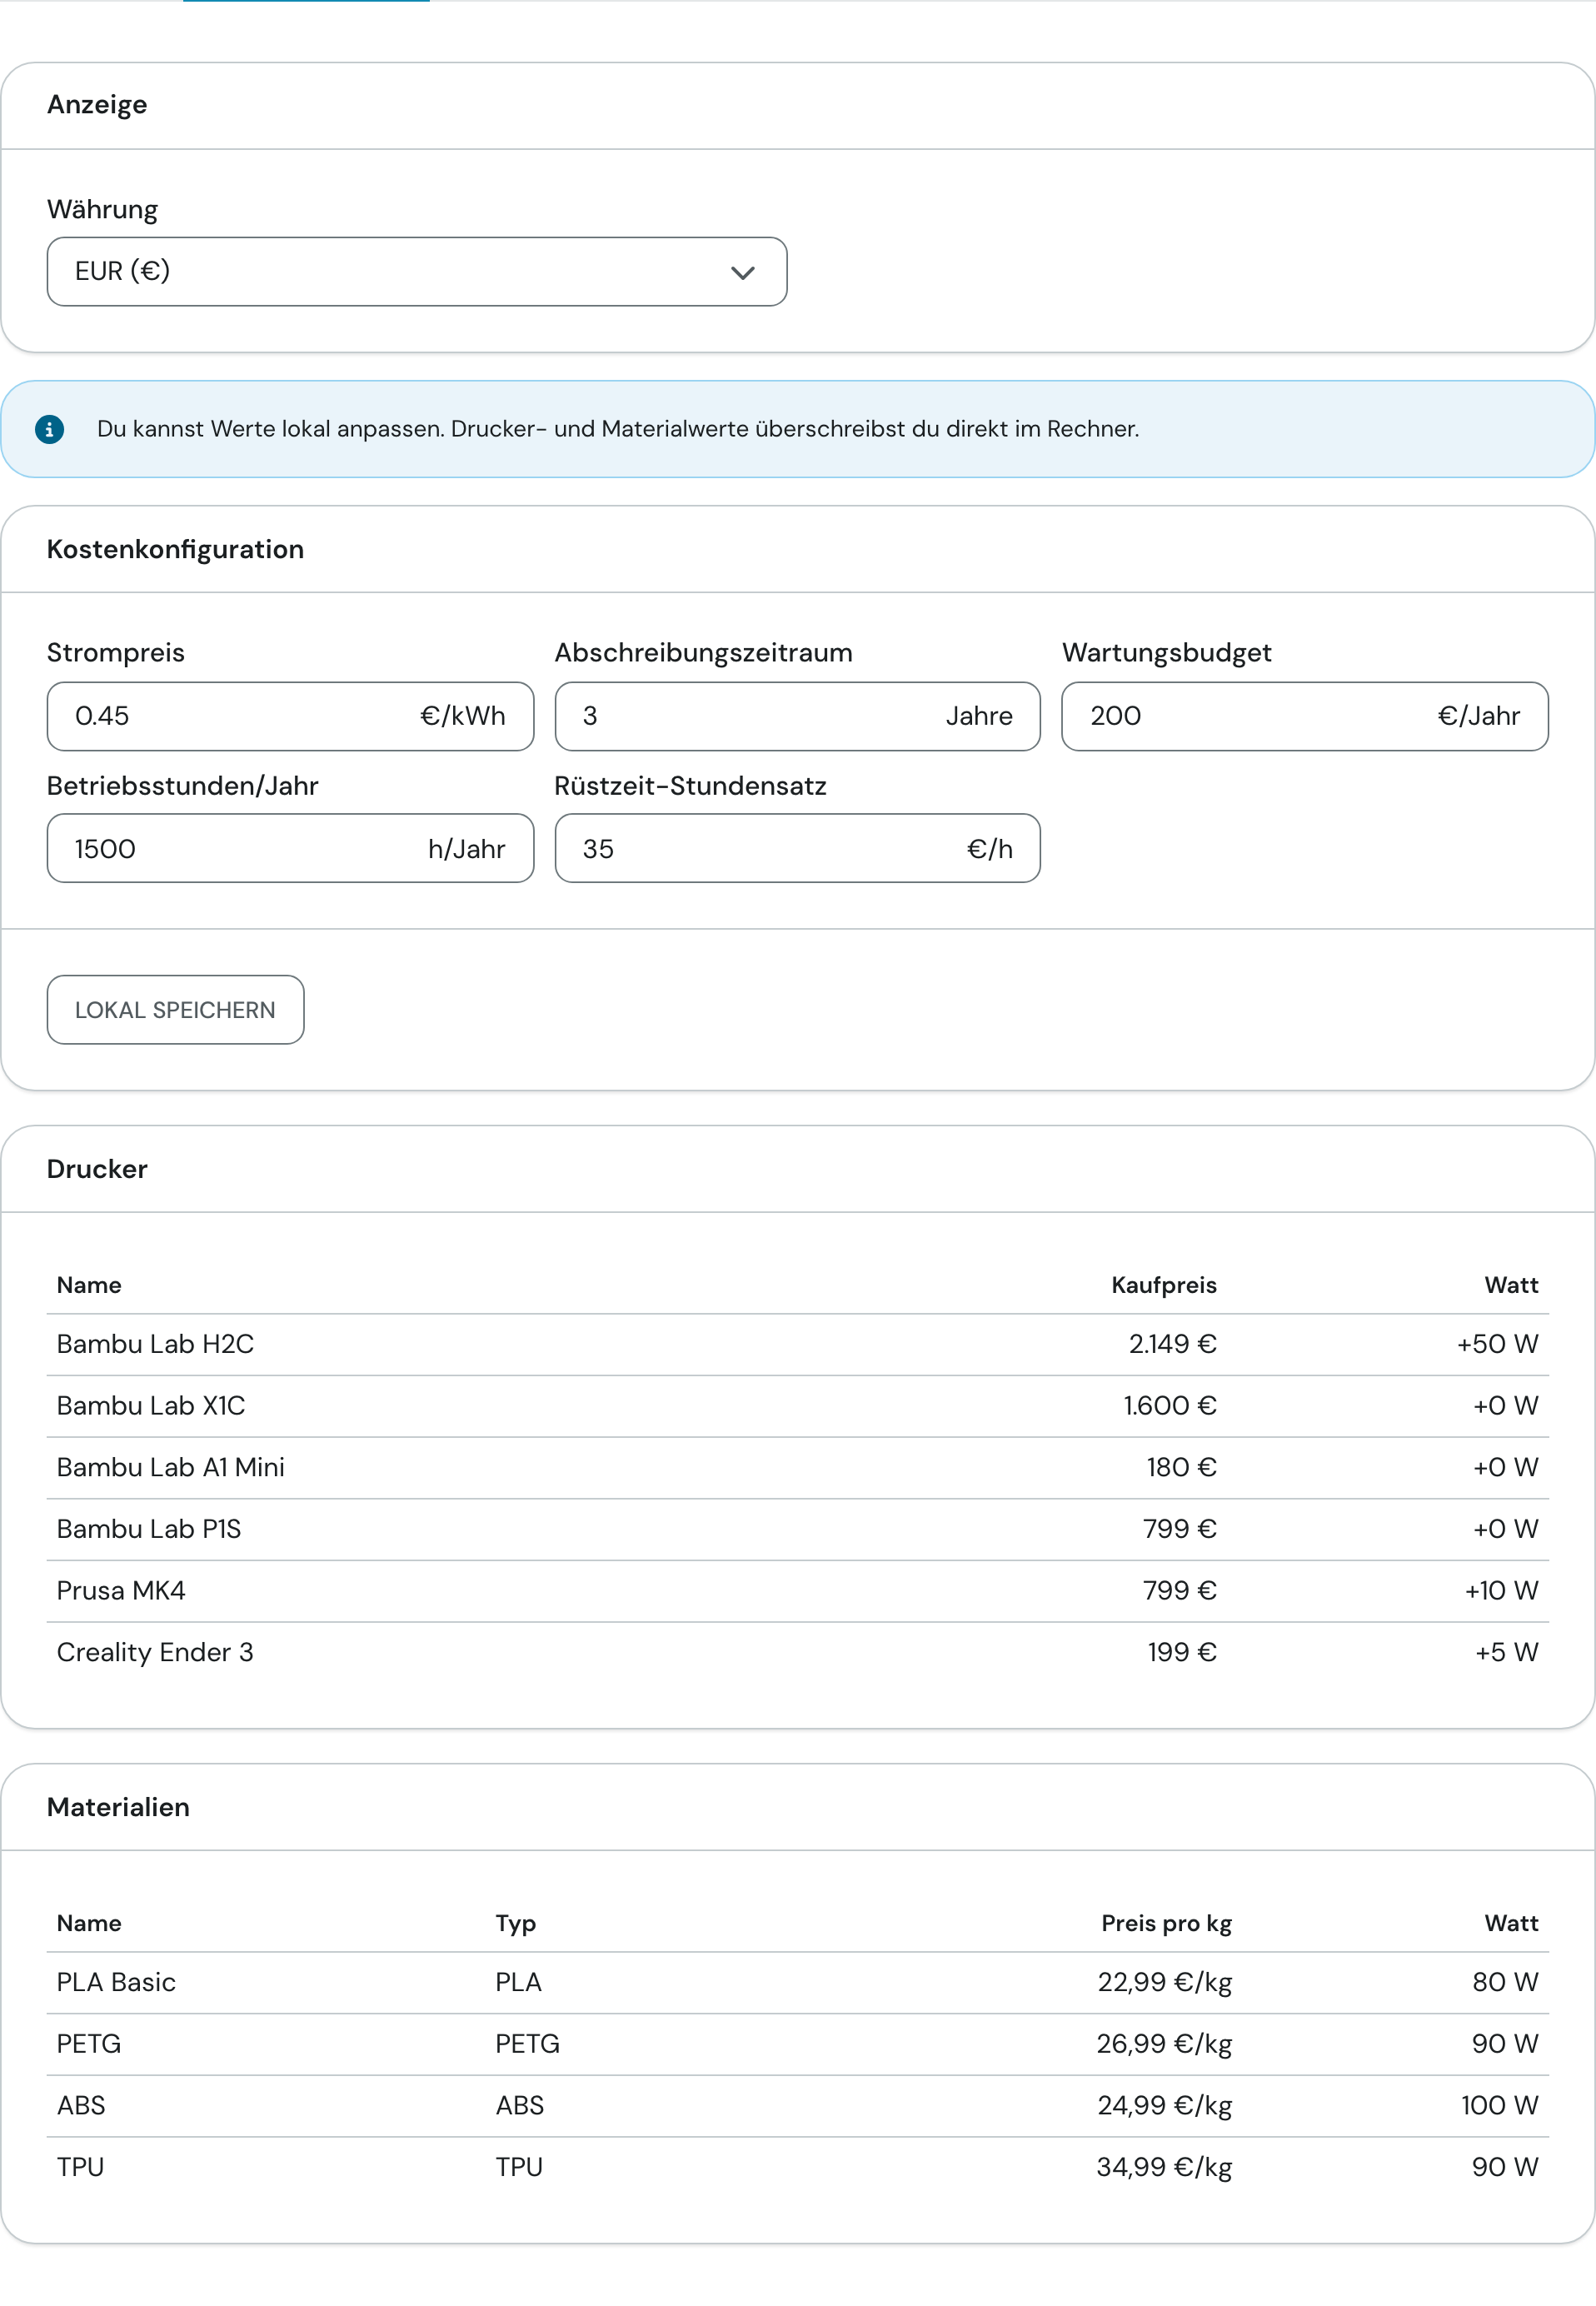
Task: Edit the Wartungsbudget field value 200
Action: (x=1304, y=716)
